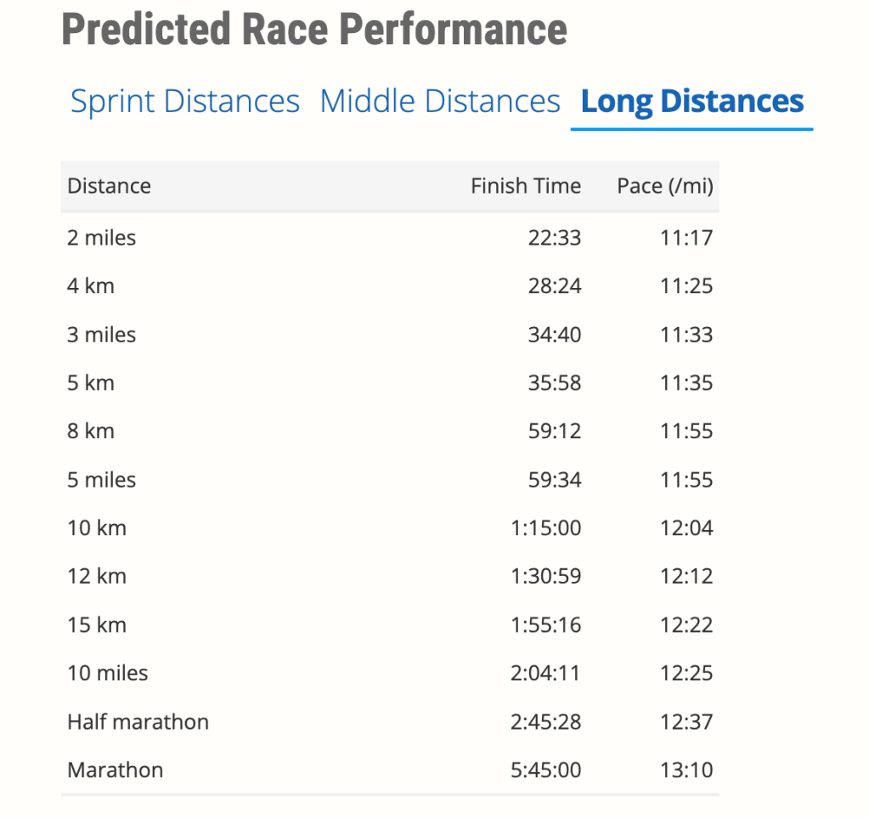Click the Pace (/mi) column header
The height and width of the screenshot is (818, 869).
click(664, 186)
